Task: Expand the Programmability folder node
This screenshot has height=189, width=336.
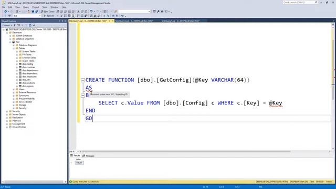Action: coord(14,99)
